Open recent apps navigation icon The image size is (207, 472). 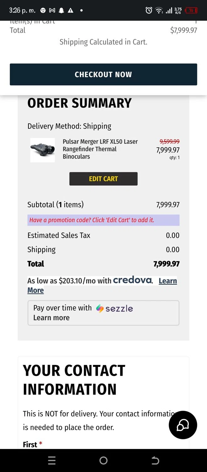click(x=52, y=461)
